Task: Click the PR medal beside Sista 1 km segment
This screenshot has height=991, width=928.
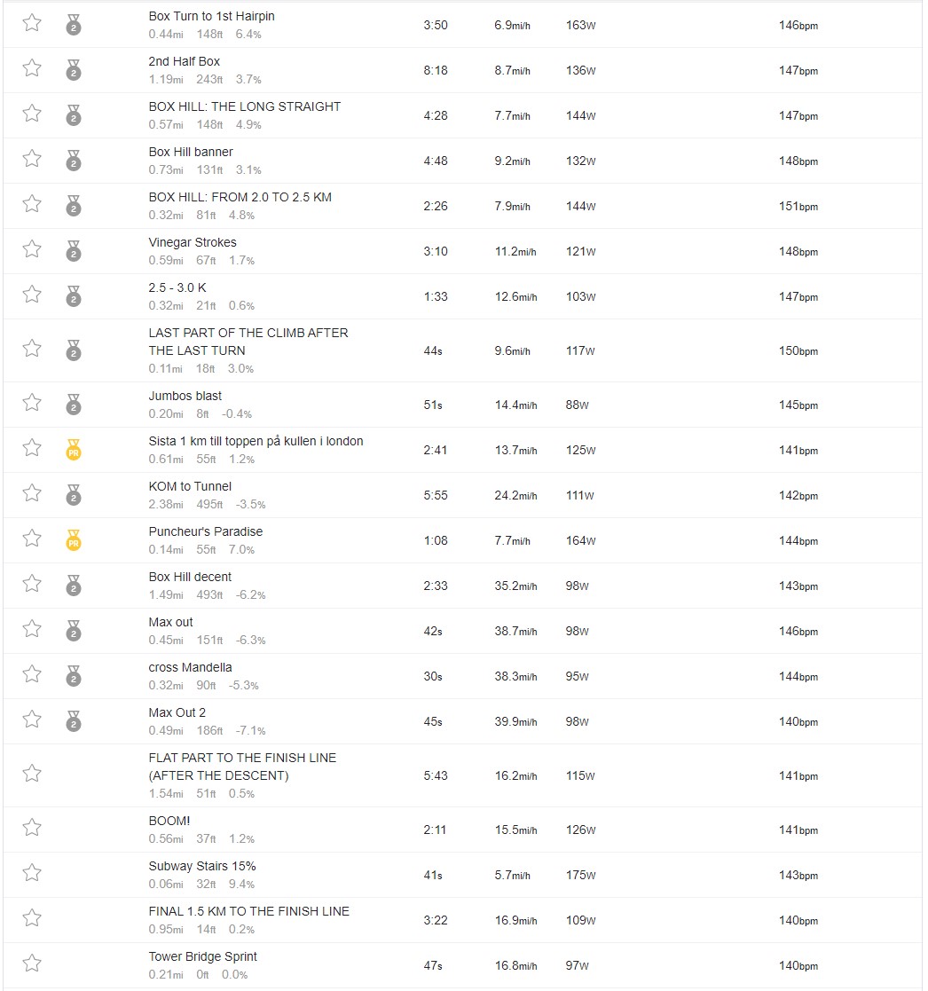Action: coord(74,449)
